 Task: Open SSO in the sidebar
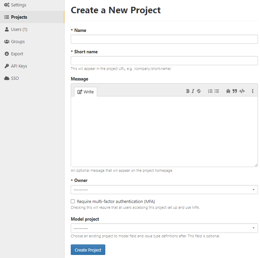coord(32,78)
